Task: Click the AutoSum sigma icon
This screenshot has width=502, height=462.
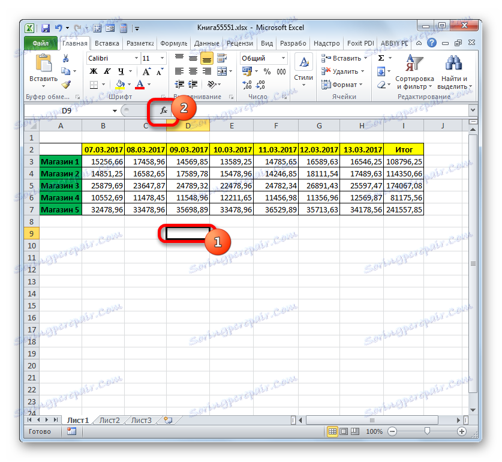Action: coord(381,58)
